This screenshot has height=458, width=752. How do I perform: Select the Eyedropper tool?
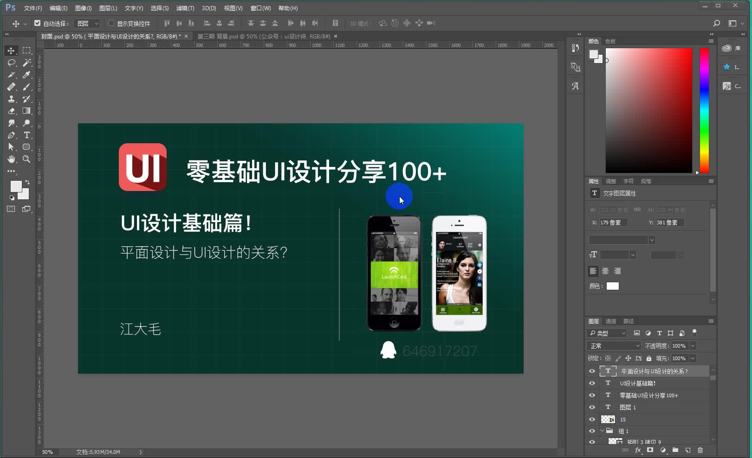pyautogui.click(x=26, y=75)
